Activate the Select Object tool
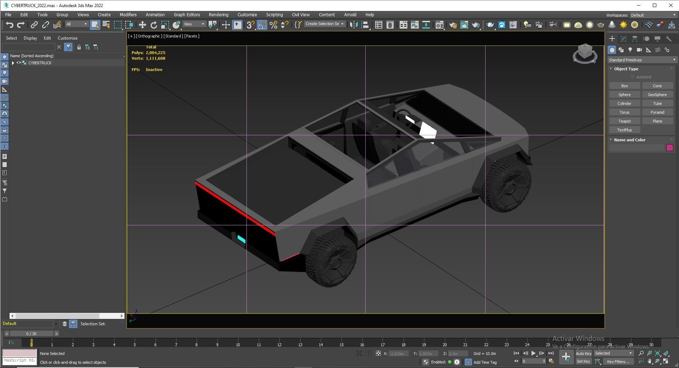Screen dimensions: 679x368 pos(95,25)
